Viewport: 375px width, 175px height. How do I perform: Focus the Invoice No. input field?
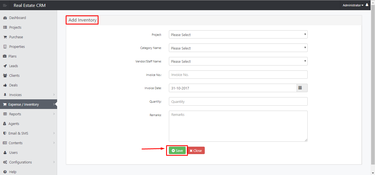(238, 75)
